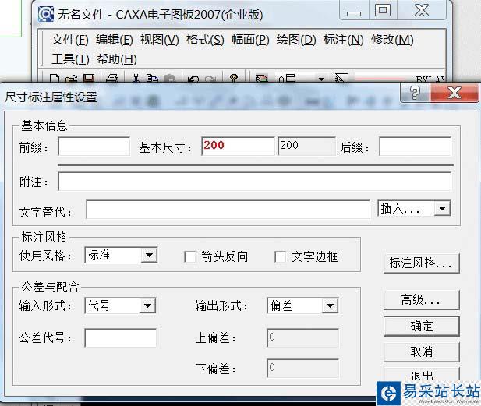
Task: Click the 取消 button
Action: [421, 352]
